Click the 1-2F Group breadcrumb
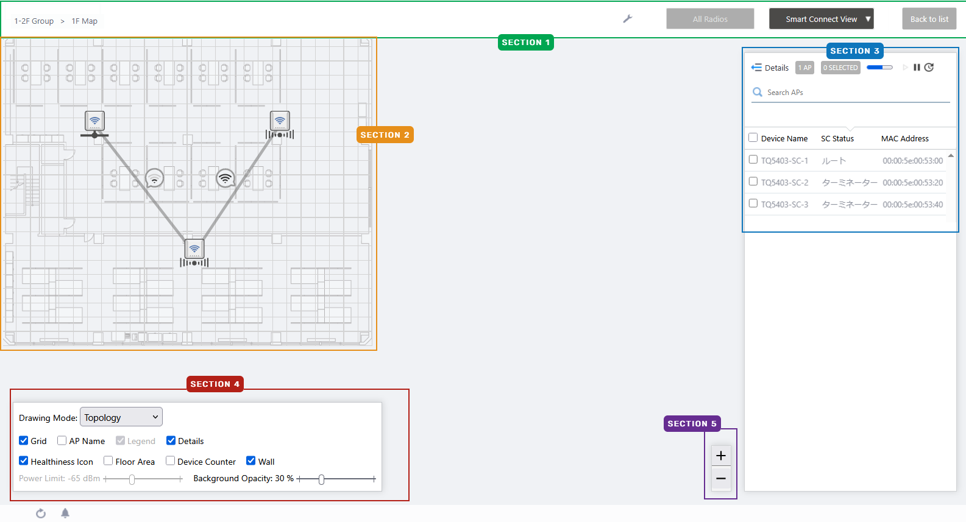Viewport: 966px width, 522px height. [x=34, y=21]
